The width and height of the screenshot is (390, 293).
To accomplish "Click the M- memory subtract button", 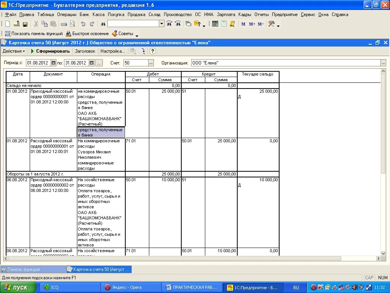I will tap(261, 24).
